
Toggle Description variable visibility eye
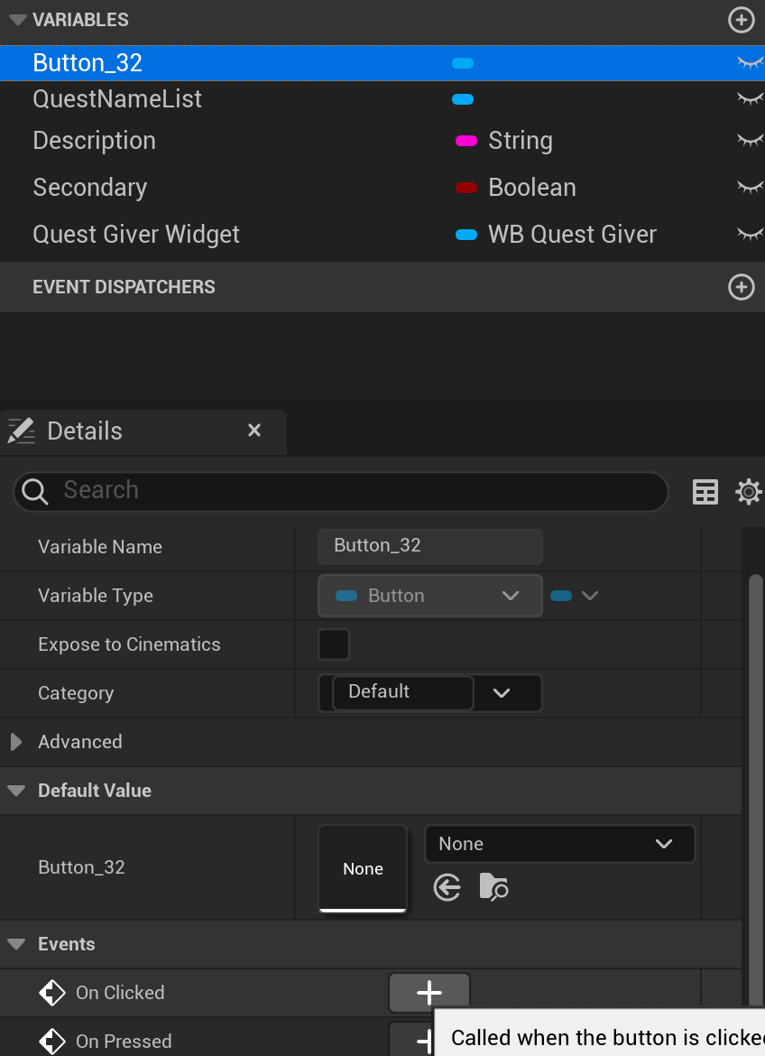(750, 141)
